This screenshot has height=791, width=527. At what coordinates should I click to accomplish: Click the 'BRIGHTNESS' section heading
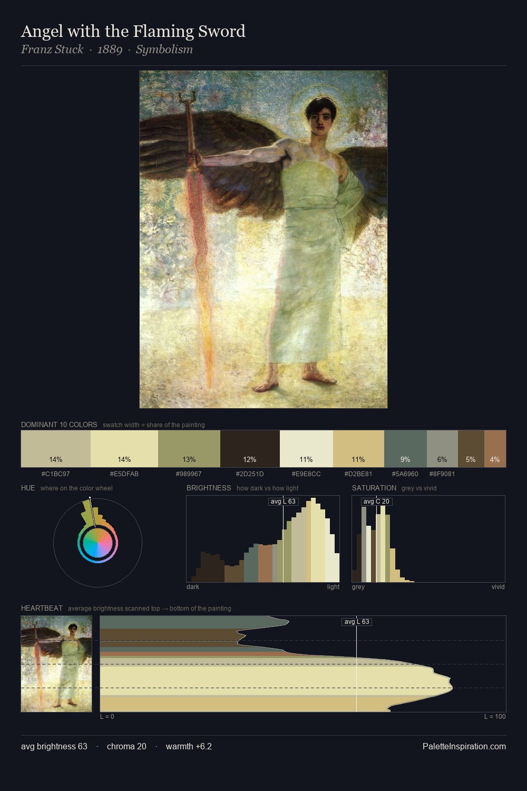(209, 488)
